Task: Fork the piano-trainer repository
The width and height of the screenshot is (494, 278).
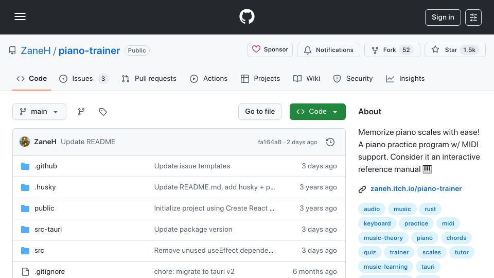Action: click(x=392, y=50)
